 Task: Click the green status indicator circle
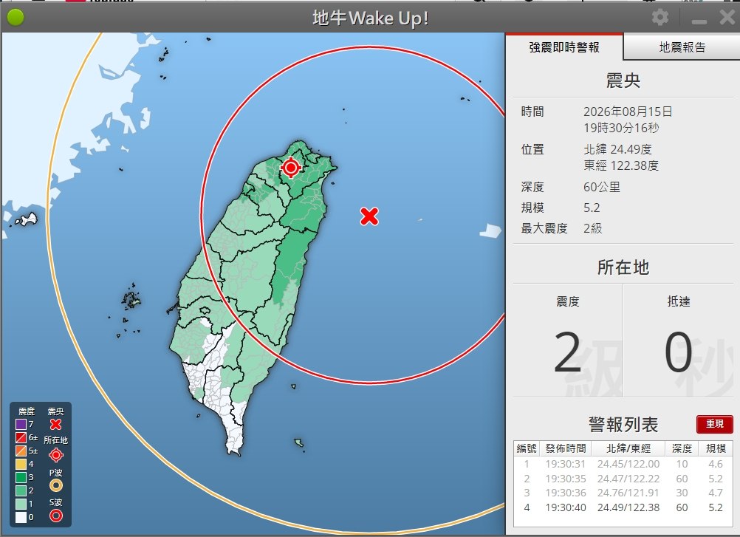coord(16,18)
